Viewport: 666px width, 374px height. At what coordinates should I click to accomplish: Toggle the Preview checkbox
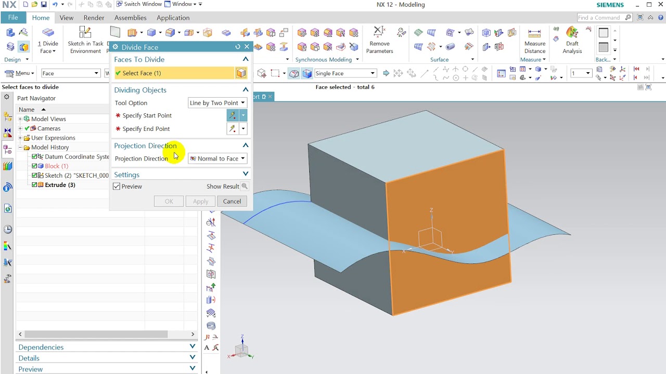pyautogui.click(x=117, y=186)
